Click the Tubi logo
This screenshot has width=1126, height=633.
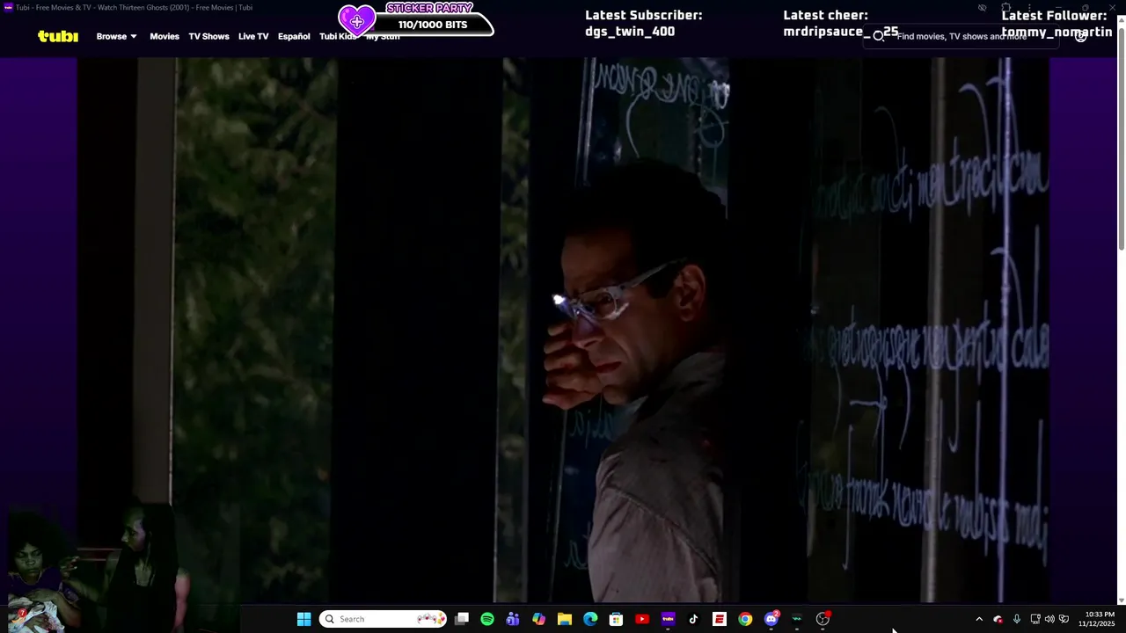coord(58,36)
